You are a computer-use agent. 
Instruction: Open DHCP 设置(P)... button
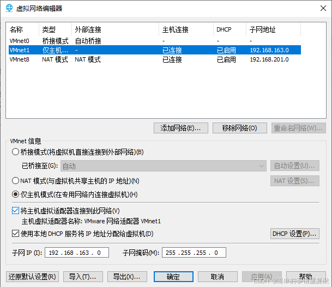(x=295, y=234)
